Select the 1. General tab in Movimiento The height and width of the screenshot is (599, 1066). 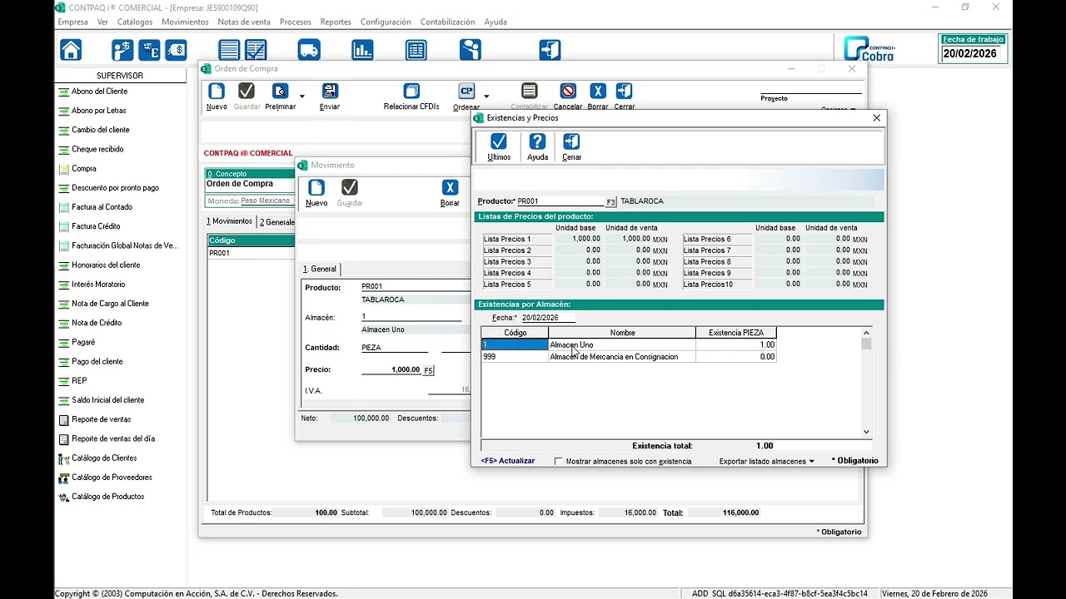click(321, 269)
